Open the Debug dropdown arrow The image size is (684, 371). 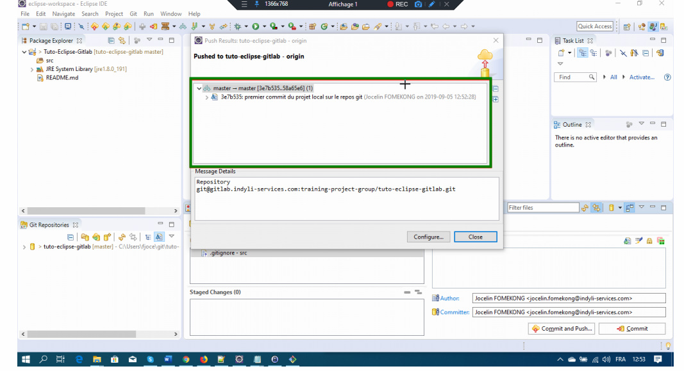tap(246, 27)
